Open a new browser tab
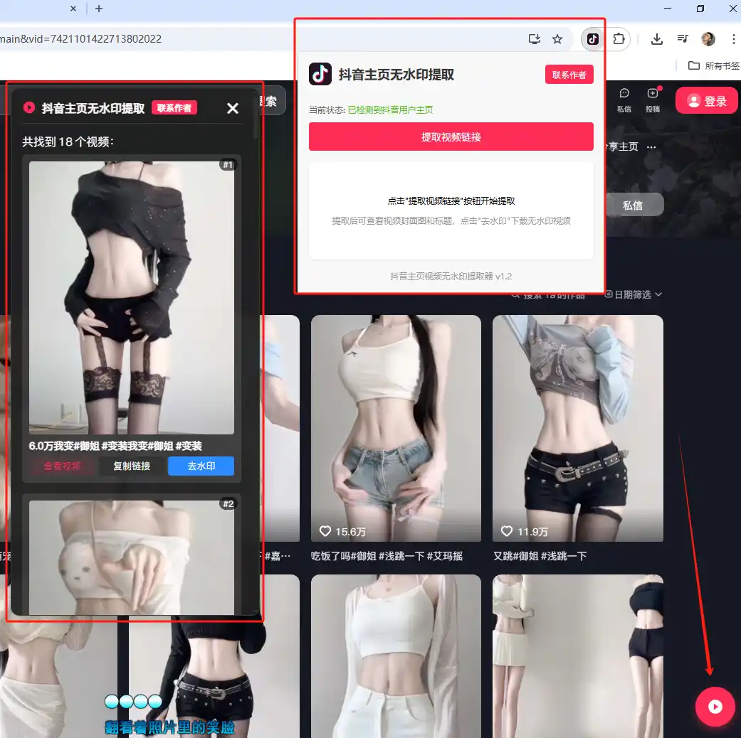Screen dimensions: 741x738 point(99,9)
